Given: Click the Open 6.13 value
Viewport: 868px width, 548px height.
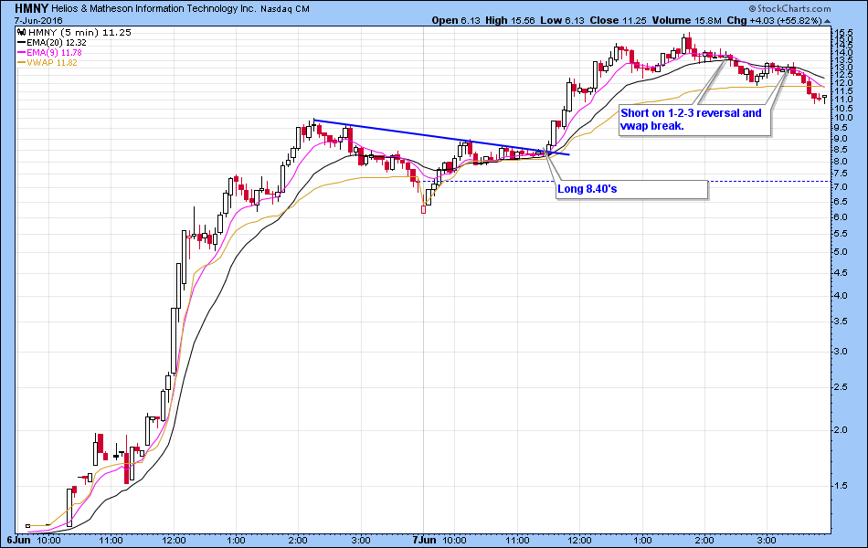Looking at the screenshot, I should coord(455,20).
